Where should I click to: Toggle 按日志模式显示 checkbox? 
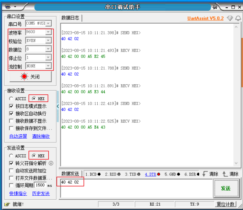point(11,106)
